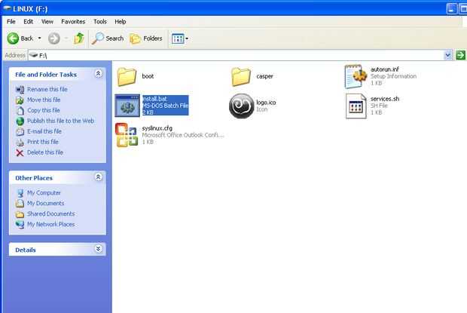Click the My Network Places icon
Image resolution: width=467 pixels, height=313 pixels.
(20, 225)
